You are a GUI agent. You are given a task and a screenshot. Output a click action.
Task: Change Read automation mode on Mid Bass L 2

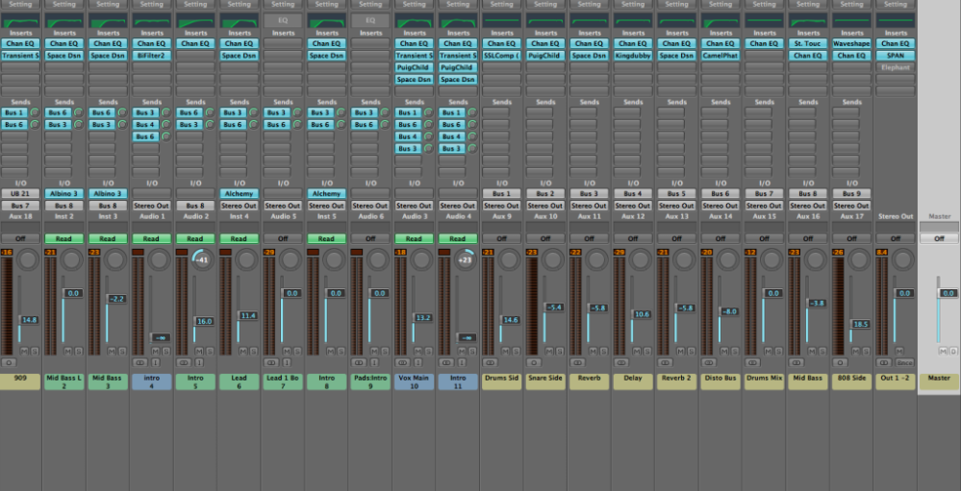click(x=64, y=238)
